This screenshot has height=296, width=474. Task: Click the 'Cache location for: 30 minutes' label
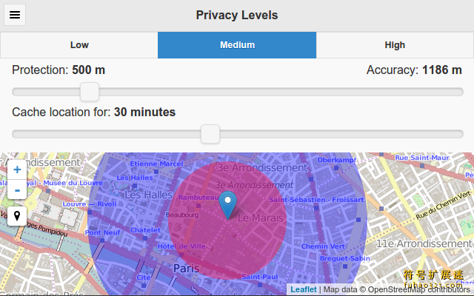94,112
